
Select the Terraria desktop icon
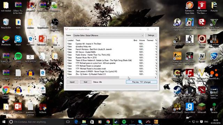coord(214,108)
